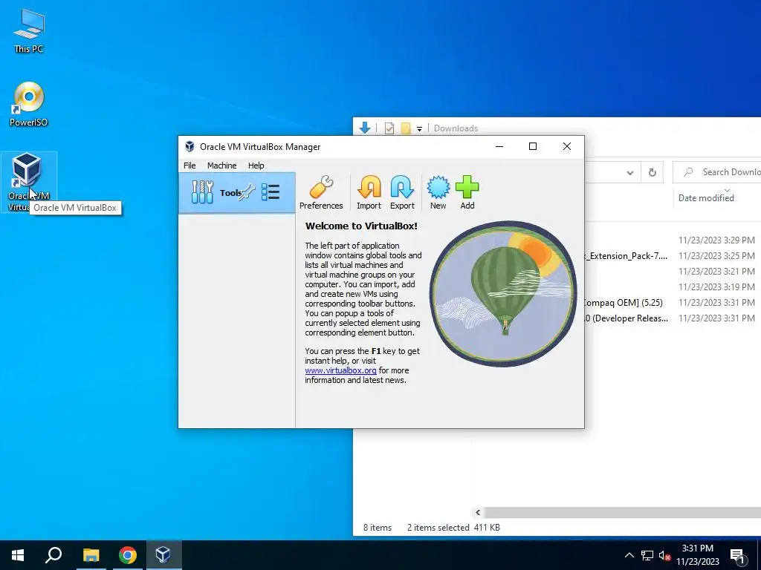
Task: Click the VirtualBox taskbar button
Action: (163, 555)
